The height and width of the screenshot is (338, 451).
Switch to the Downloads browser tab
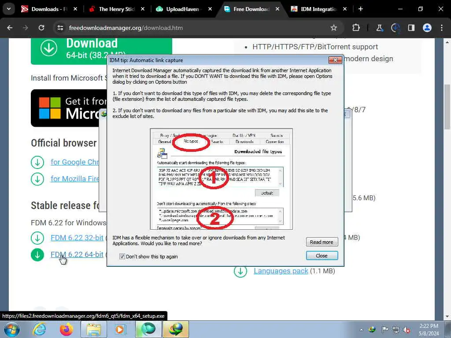coord(49,9)
